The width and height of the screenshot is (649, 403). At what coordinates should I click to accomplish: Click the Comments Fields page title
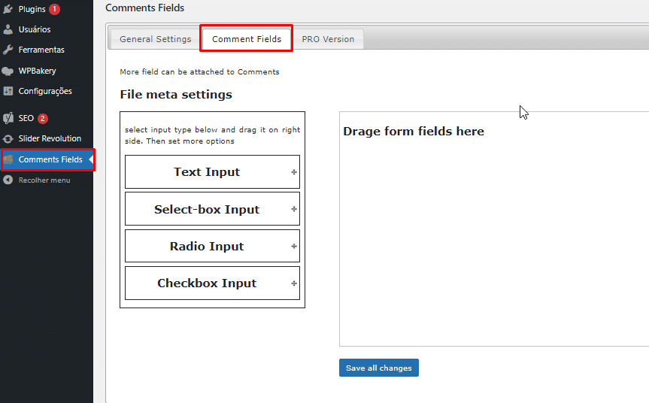[144, 8]
